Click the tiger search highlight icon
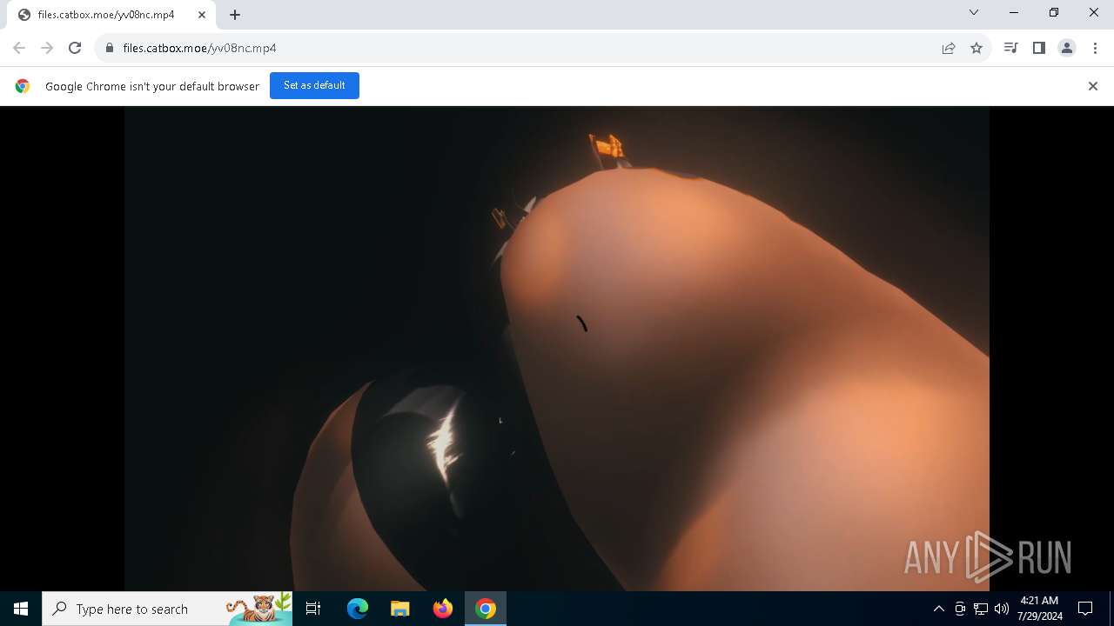Screen dimensions: 1114x626 [x=259, y=609]
